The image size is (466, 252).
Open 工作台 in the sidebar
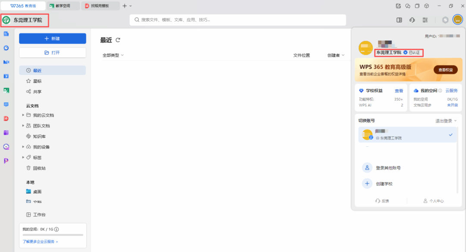[52, 214]
